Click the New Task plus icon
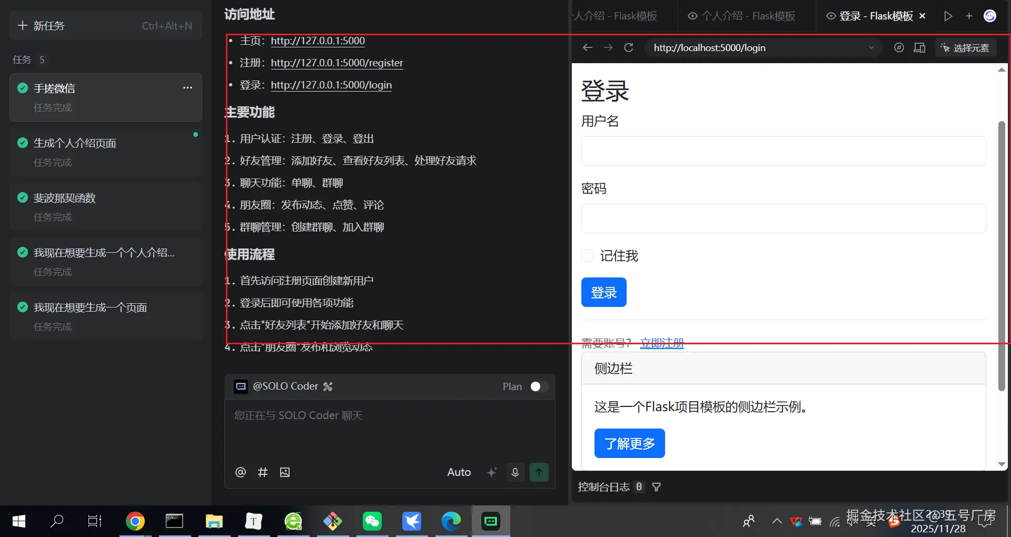 (22, 25)
